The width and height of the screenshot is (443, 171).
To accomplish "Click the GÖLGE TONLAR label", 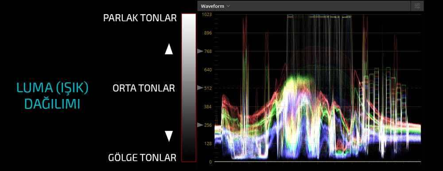I will 142,158.
